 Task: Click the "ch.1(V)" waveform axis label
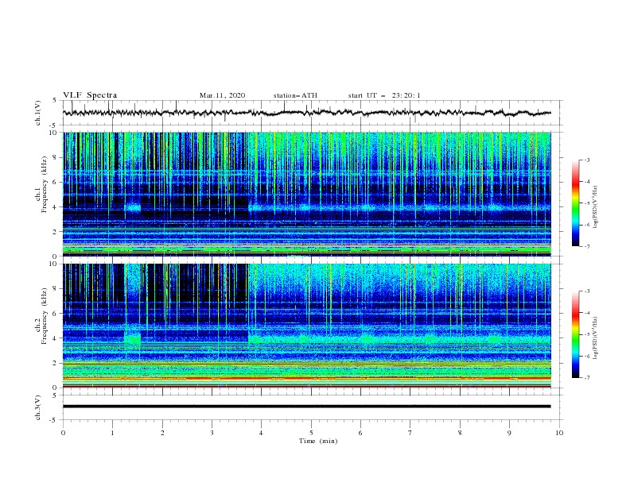(x=38, y=113)
